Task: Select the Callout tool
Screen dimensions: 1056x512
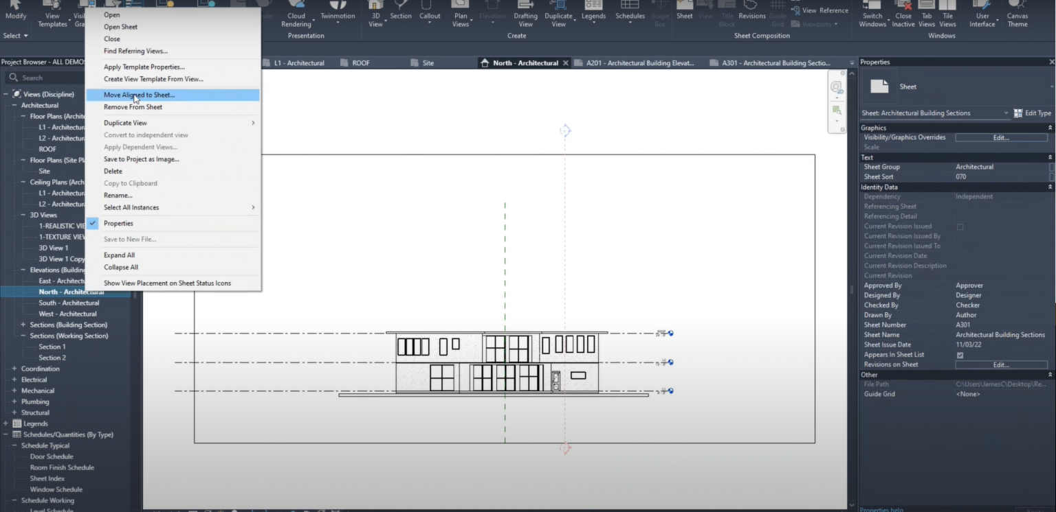Action: click(x=430, y=14)
